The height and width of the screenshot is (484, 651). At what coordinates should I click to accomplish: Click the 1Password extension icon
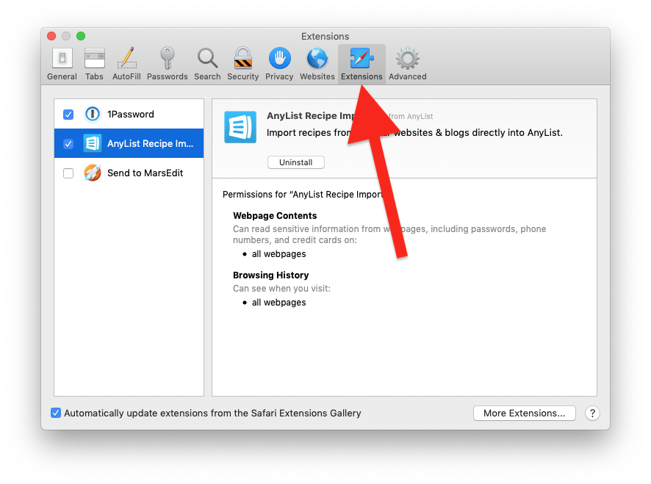tap(93, 114)
